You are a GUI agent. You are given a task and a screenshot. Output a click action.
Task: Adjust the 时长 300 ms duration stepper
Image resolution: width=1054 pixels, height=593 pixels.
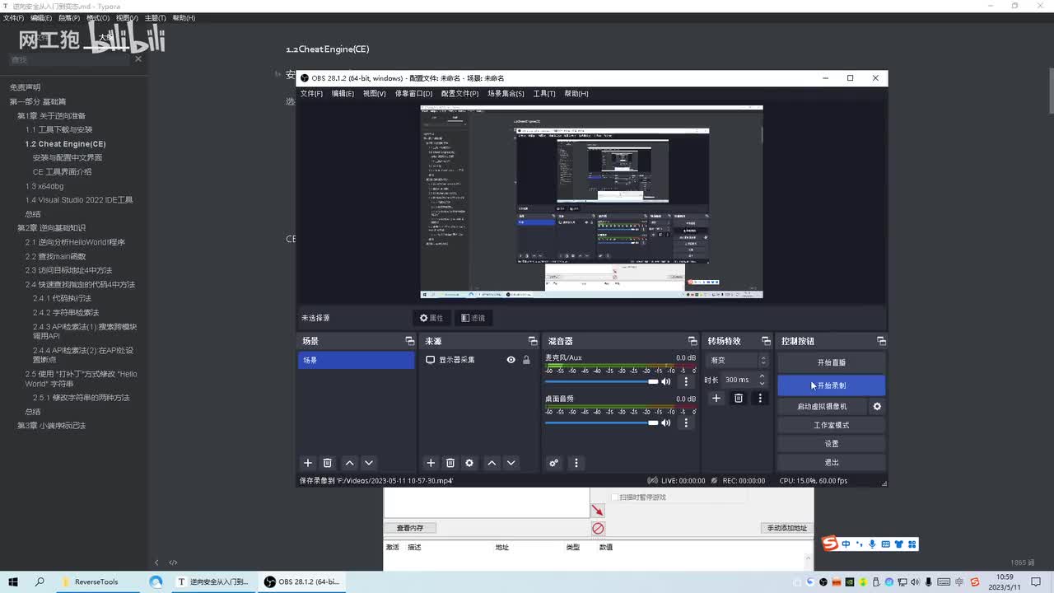[762, 380]
